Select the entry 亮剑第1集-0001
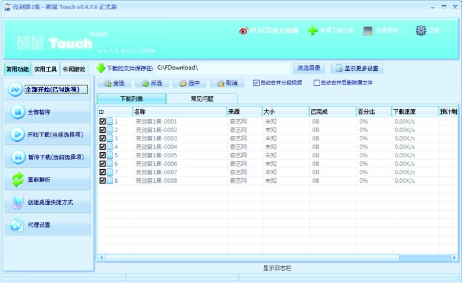Viewport: 462px width, 283px height. coord(156,121)
